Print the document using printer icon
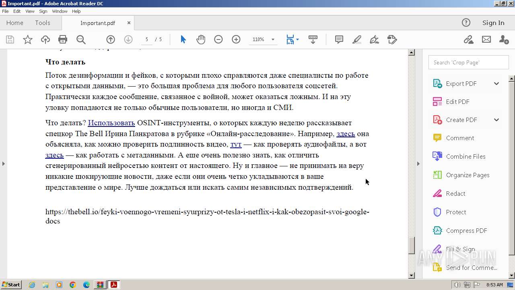The height and width of the screenshot is (290, 515). pos(63,39)
